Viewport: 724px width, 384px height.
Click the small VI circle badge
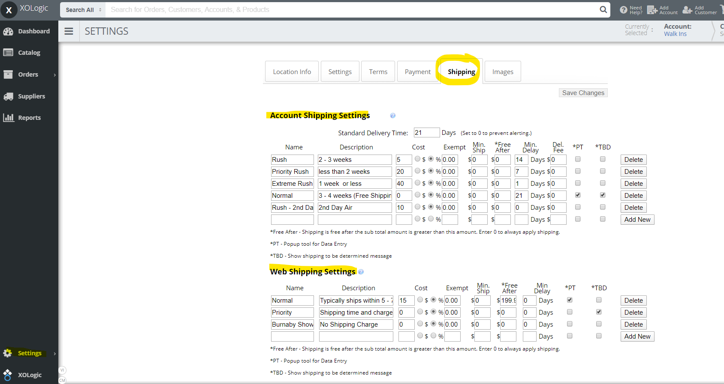pos(62,370)
